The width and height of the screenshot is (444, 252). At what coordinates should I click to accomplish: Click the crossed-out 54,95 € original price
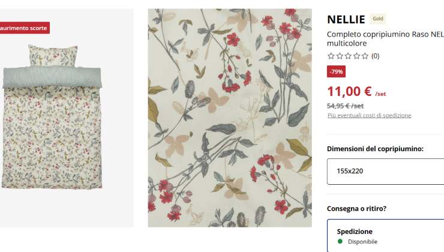click(x=345, y=106)
